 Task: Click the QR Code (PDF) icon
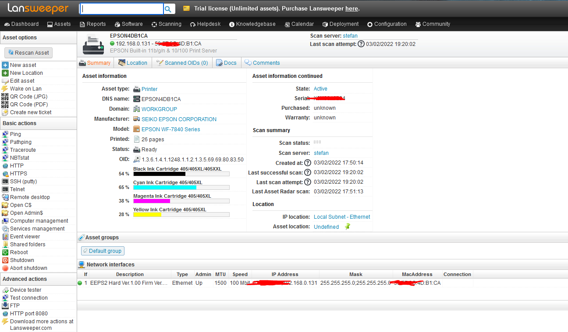click(5, 105)
